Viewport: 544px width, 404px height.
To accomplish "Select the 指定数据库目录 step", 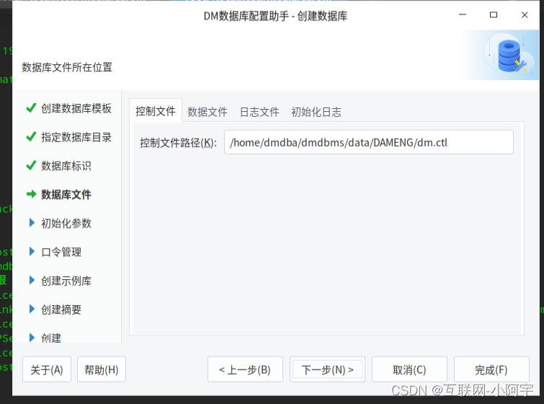I will pos(76,137).
